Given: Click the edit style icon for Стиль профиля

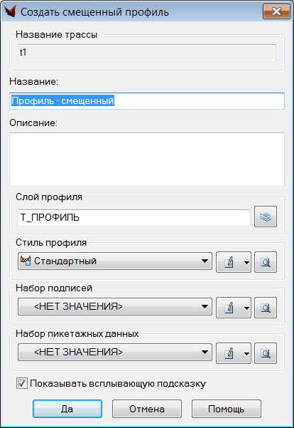Looking at the screenshot, I should coord(229,262).
